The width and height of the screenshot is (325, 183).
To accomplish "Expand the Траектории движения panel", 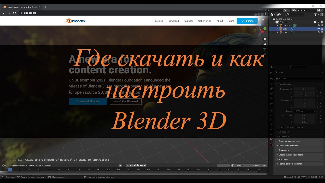I will click(x=299, y=146).
